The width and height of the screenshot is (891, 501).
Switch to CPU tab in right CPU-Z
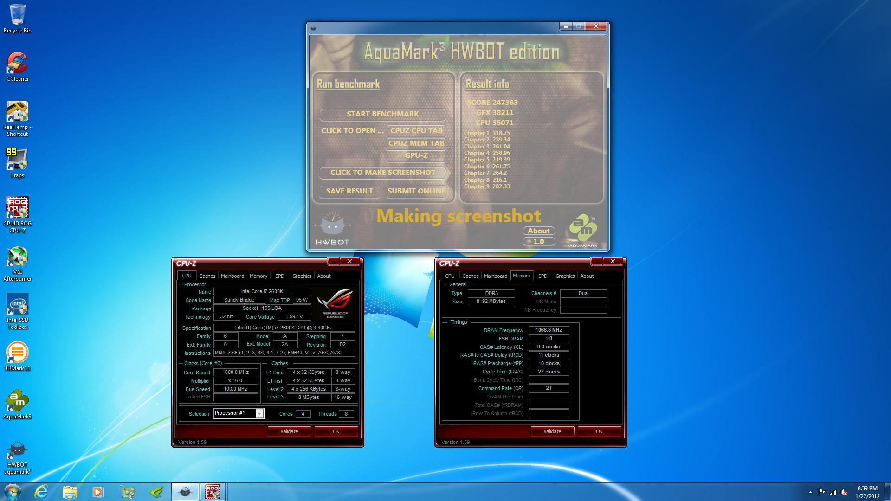coord(450,276)
